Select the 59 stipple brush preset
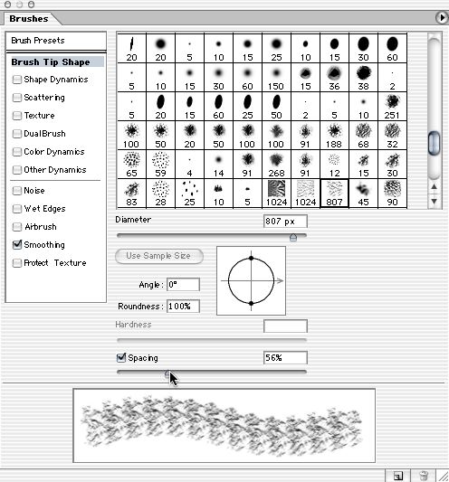The height and width of the screenshot is (482, 449). coord(160,165)
